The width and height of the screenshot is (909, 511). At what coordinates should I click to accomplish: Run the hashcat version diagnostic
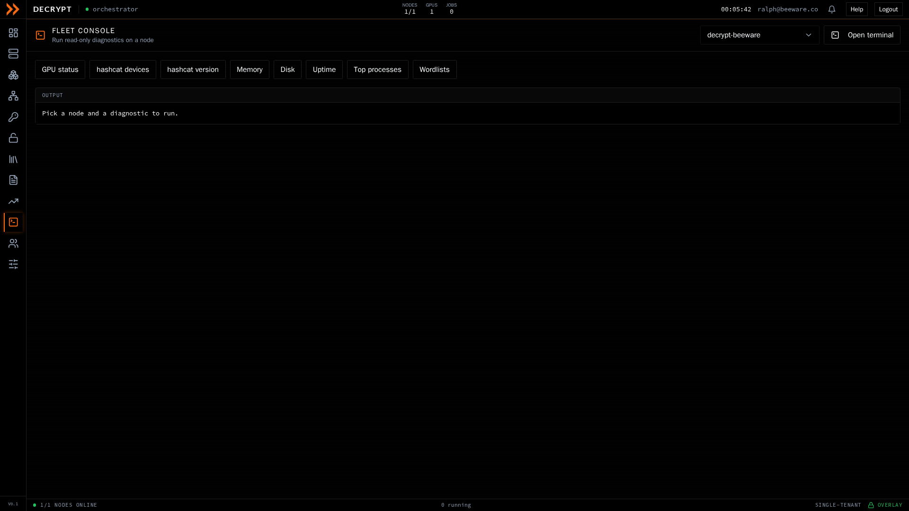193,70
